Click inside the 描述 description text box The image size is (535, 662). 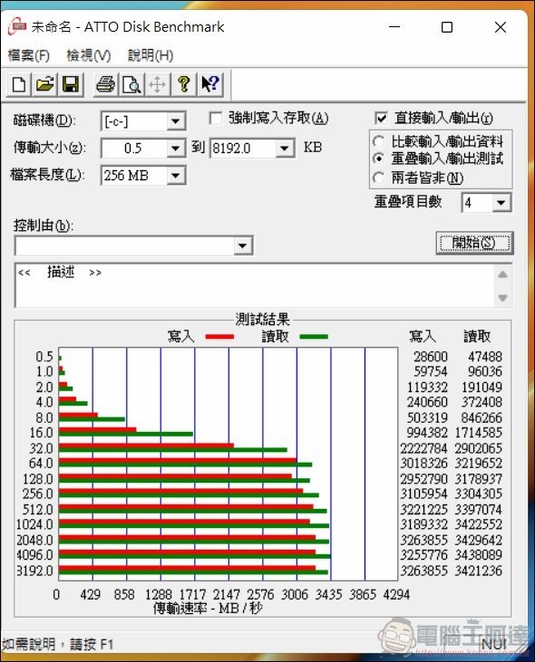point(254,286)
